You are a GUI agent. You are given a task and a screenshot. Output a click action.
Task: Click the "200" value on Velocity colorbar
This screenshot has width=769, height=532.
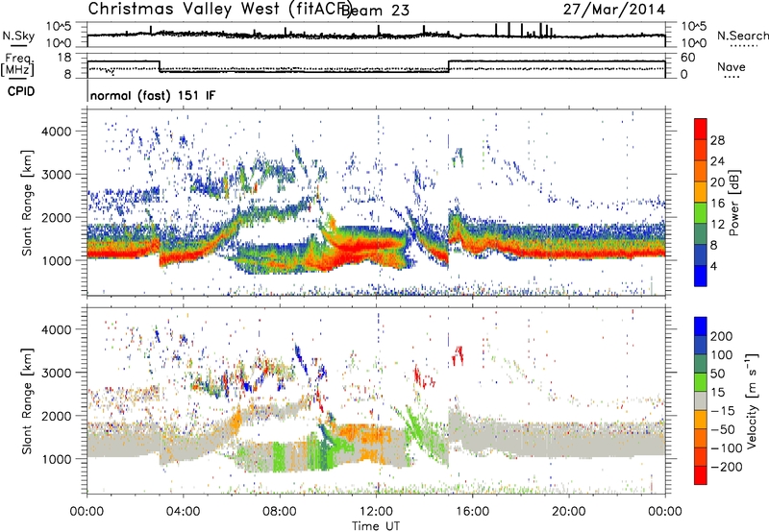click(722, 336)
